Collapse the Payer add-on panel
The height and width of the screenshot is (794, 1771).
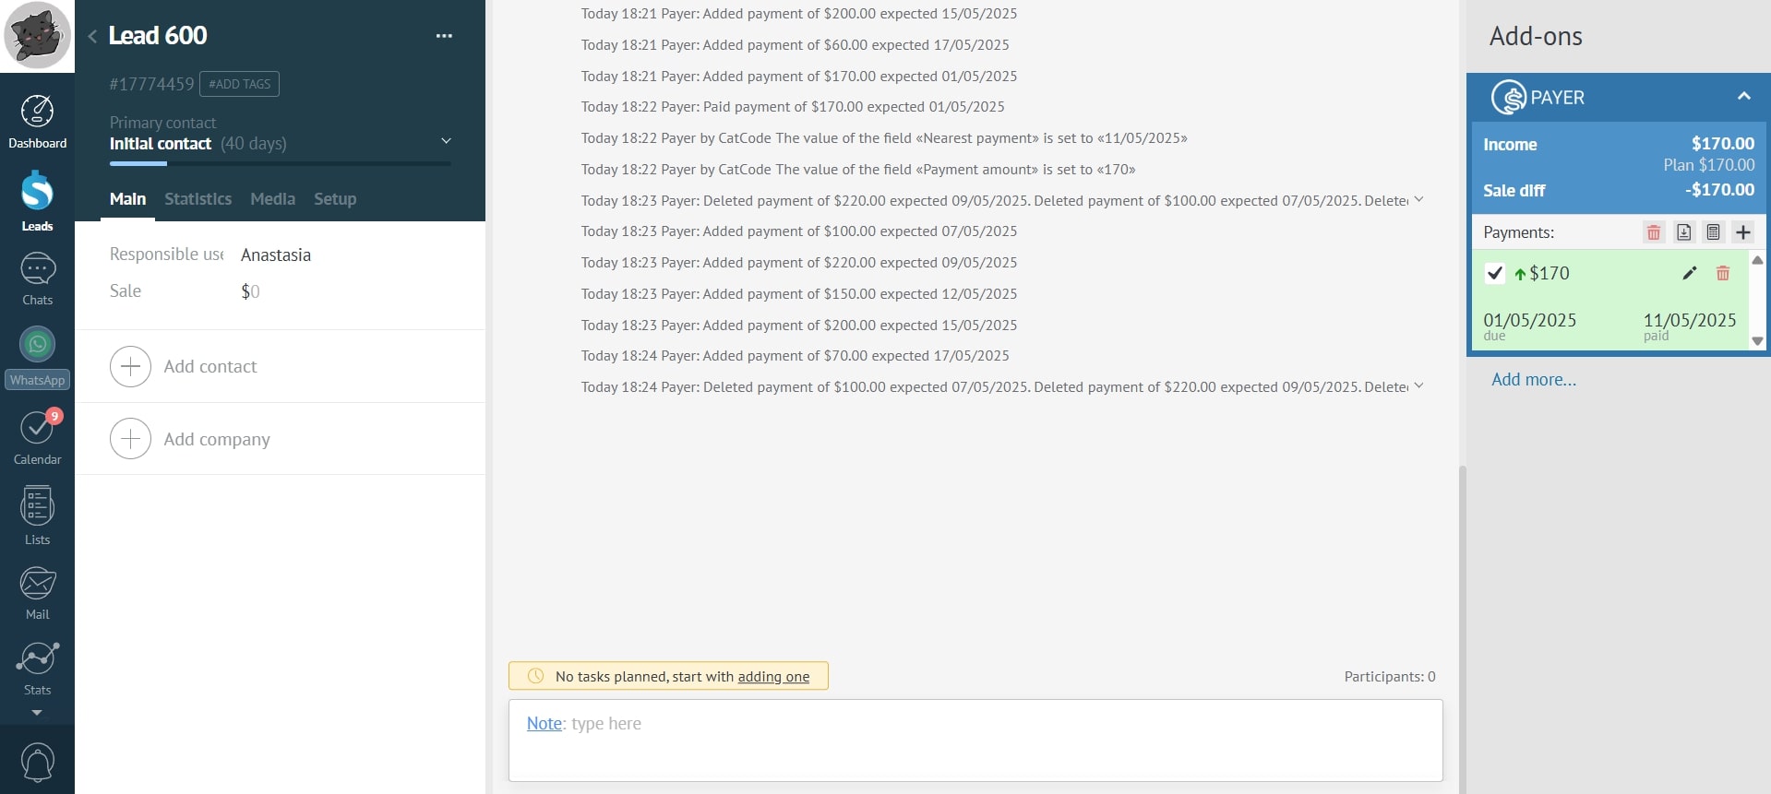click(x=1743, y=97)
